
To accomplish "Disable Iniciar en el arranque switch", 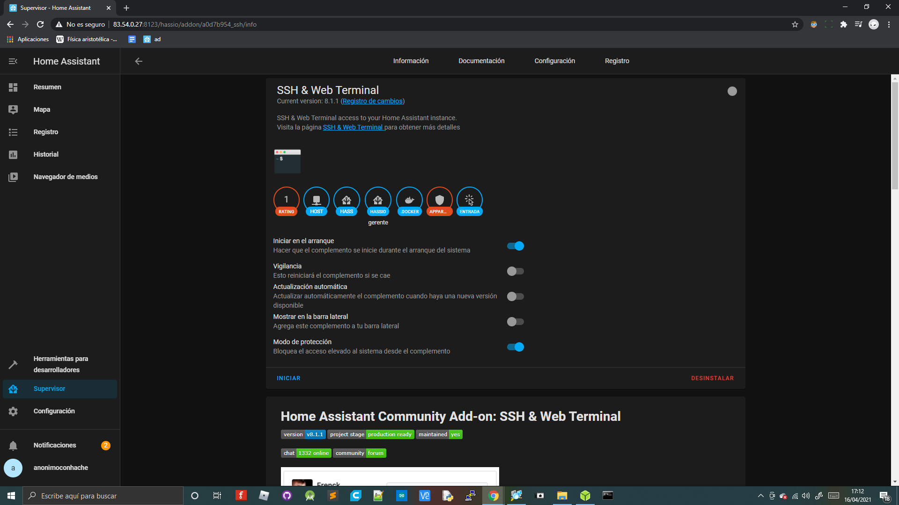I will coord(516,246).
